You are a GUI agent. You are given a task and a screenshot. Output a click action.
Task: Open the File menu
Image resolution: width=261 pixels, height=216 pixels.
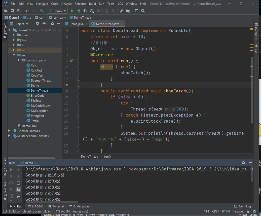[x=13, y=4]
